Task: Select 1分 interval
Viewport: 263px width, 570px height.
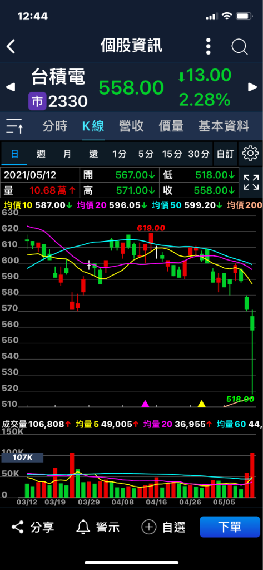Action: click(x=119, y=154)
